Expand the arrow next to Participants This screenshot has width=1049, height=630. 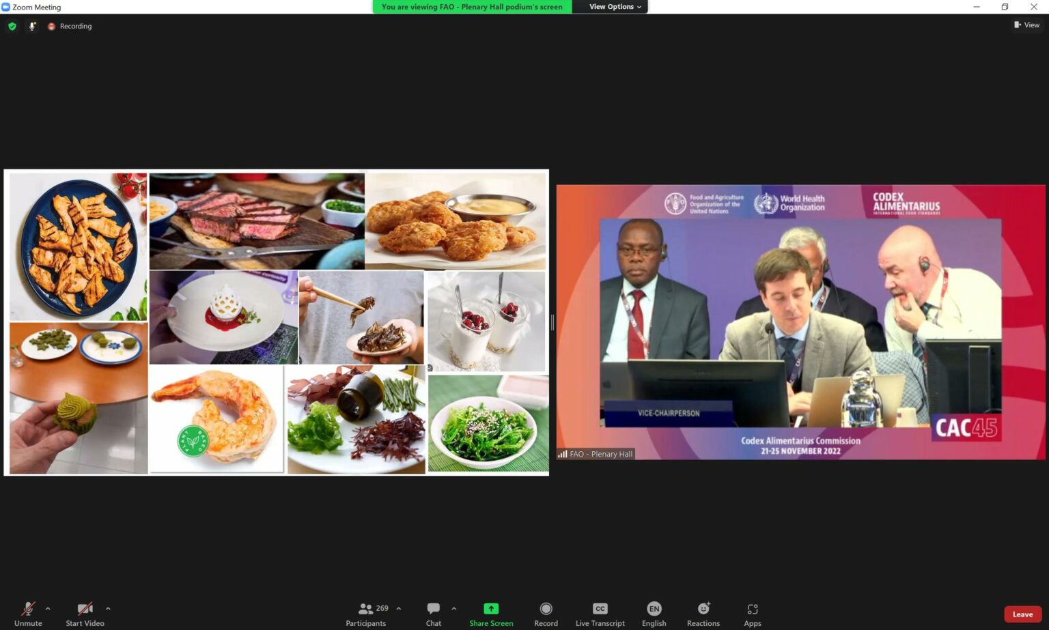(399, 608)
